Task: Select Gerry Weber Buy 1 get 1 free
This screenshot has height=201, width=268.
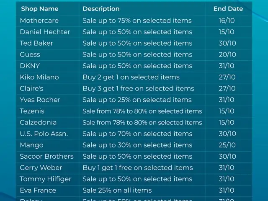Action: 138,167
